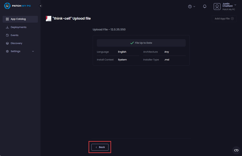This screenshot has width=242, height=156.
Task: Open the chat widget icon in the corner
Action: pyautogui.click(x=236, y=150)
